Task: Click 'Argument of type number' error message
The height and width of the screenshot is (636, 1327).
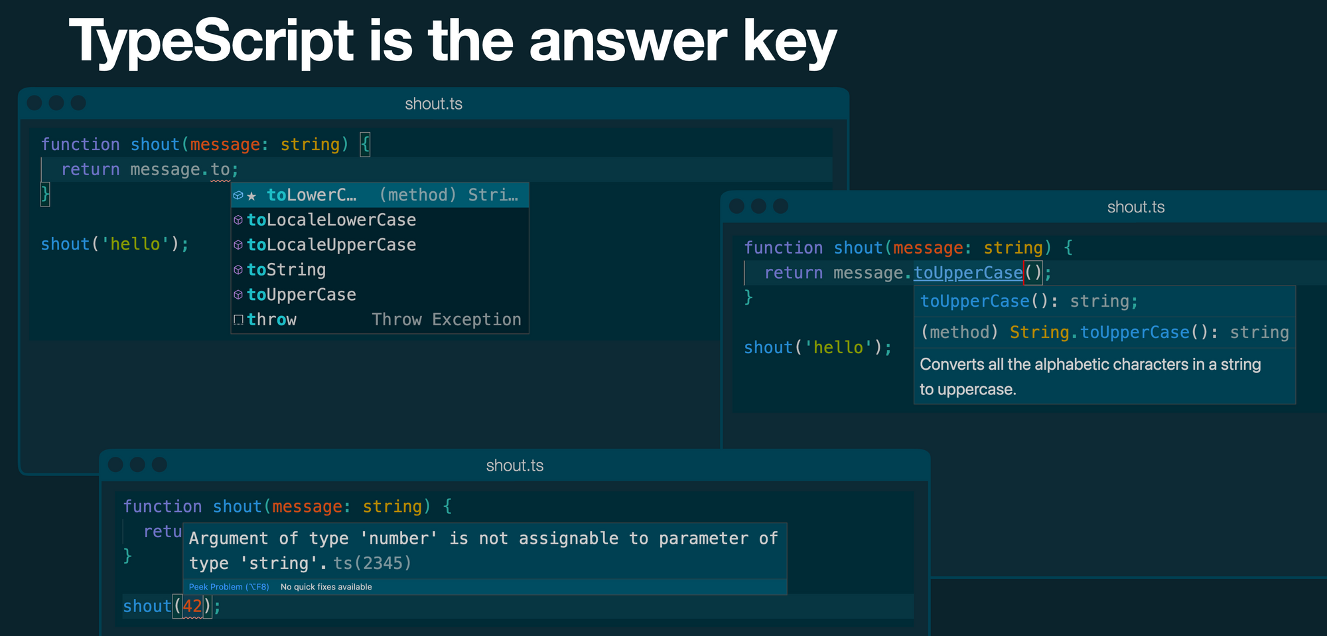Action: (x=483, y=550)
